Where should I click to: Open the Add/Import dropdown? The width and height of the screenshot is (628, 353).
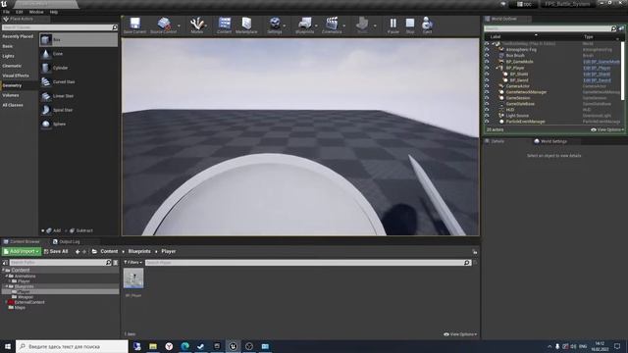click(x=22, y=251)
